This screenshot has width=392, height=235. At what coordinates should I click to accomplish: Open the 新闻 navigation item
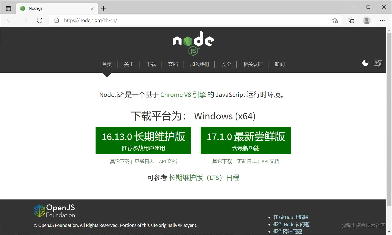pyautogui.click(x=280, y=64)
